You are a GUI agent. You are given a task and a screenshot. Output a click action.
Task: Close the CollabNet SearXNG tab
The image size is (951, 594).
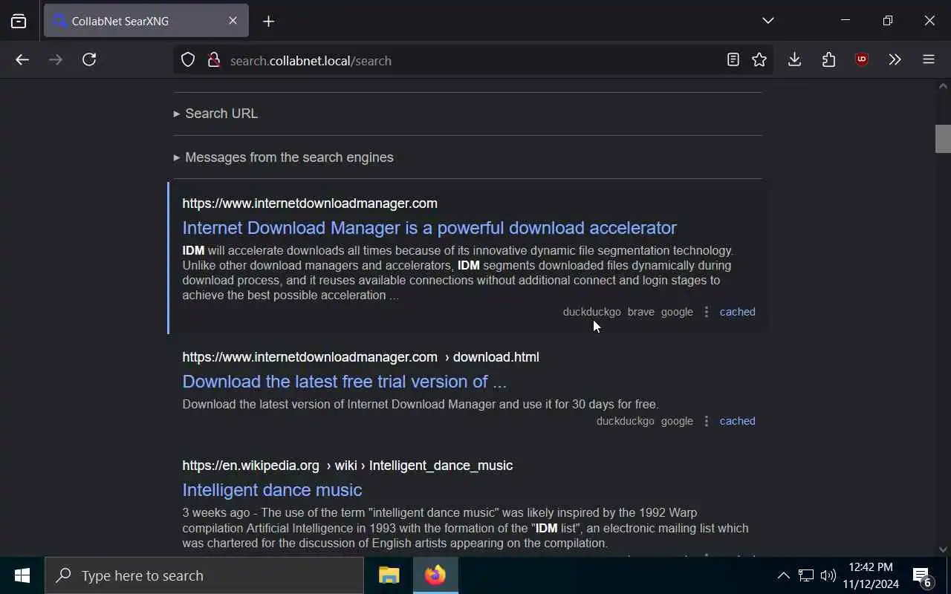pos(233,21)
